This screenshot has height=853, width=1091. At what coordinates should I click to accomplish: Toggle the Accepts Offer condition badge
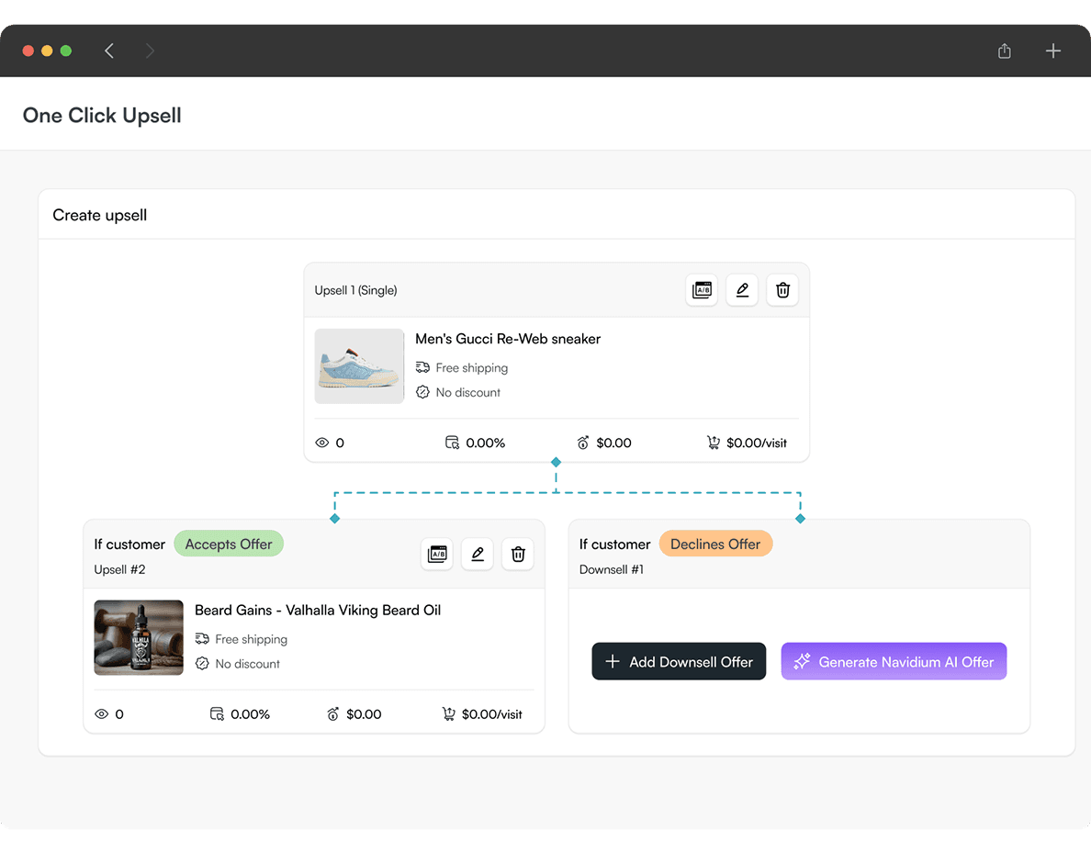(229, 544)
